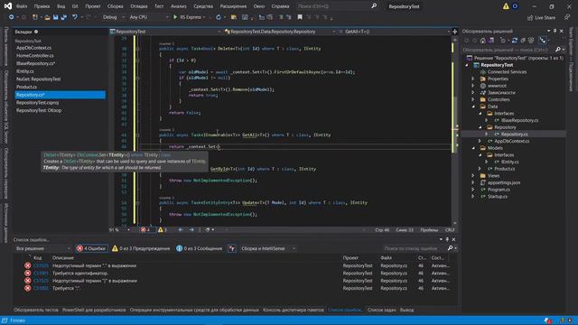This screenshot has height=325, width=578.
Task: Collapse the Models folder node
Action: point(473,148)
